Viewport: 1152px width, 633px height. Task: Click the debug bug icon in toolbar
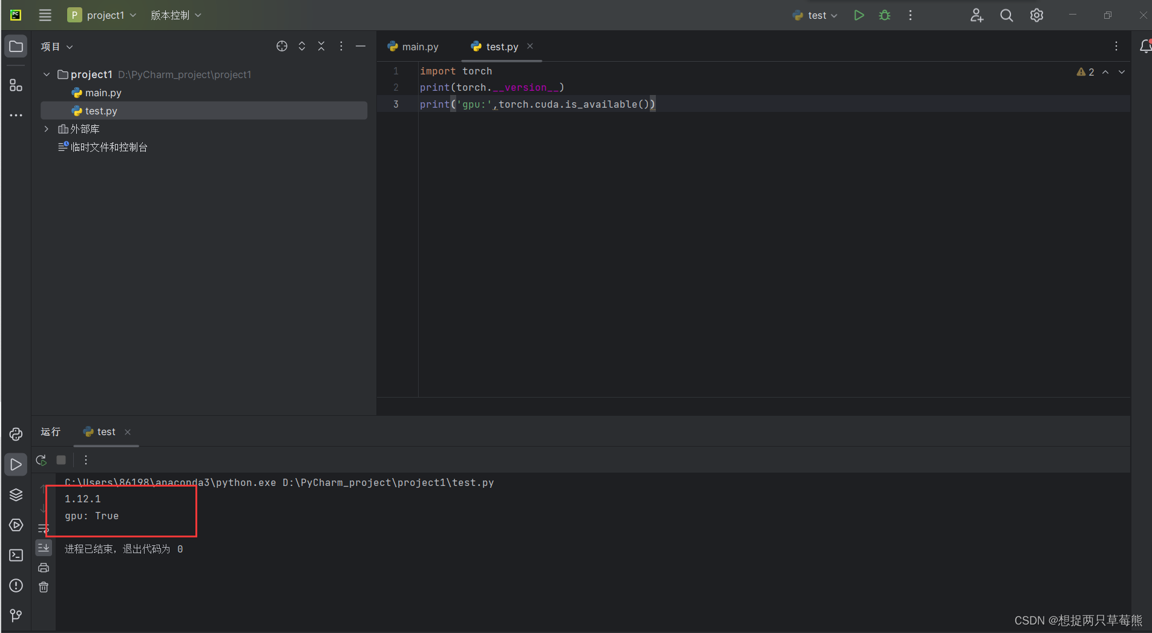coord(884,15)
